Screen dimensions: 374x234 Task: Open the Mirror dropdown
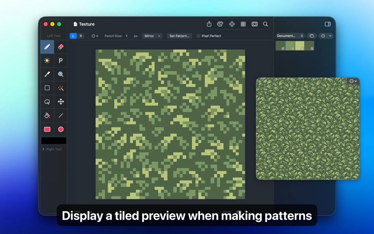click(x=152, y=36)
